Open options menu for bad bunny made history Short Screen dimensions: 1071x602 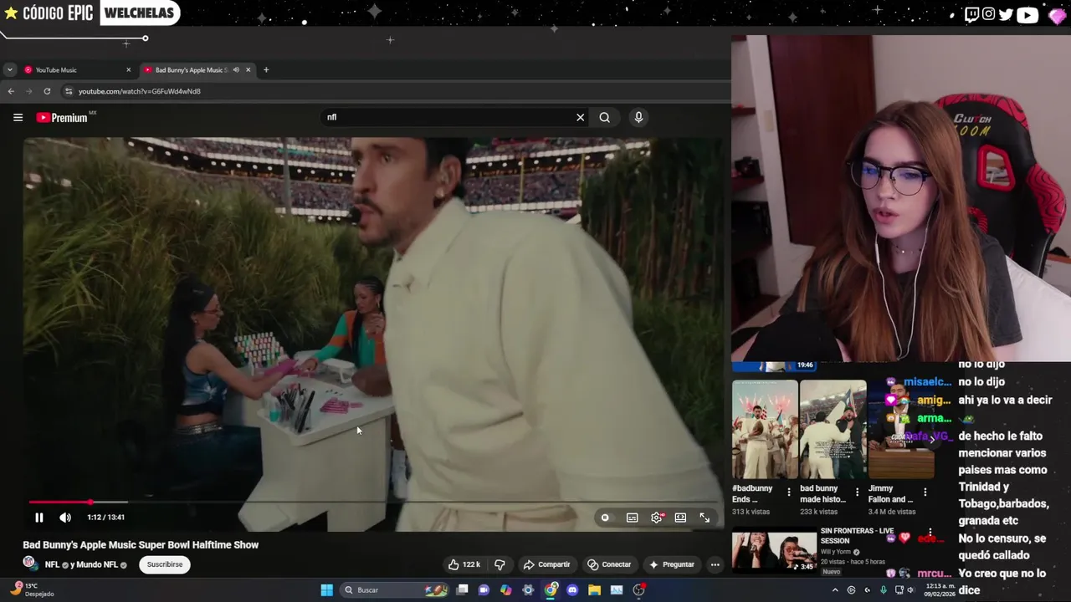pos(857,492)
